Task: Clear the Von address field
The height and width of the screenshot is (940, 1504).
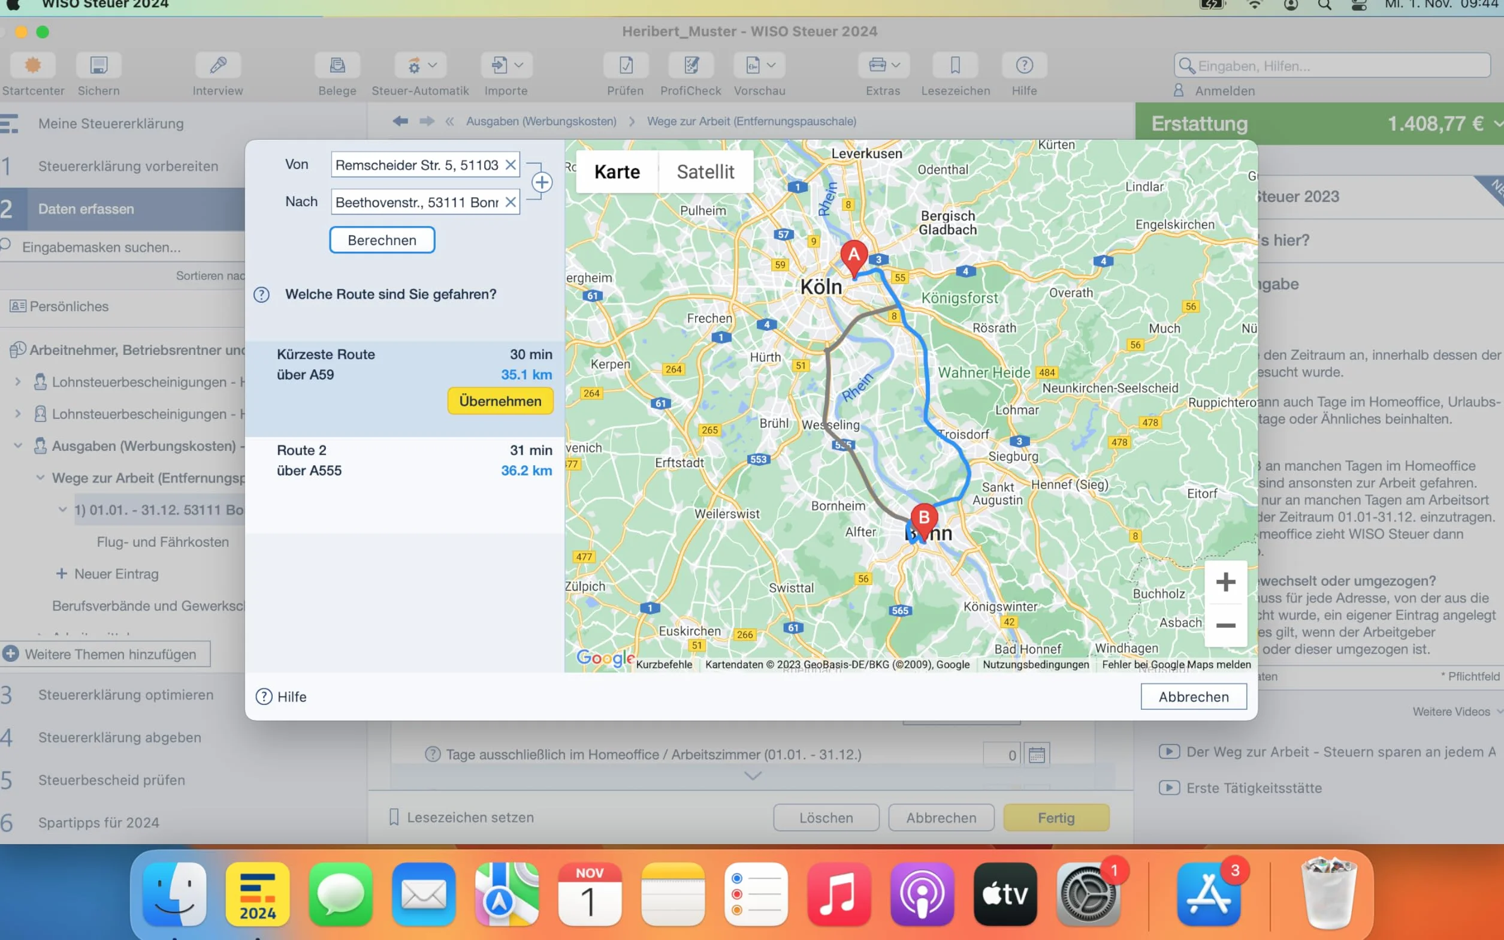Action: point(510,165)
